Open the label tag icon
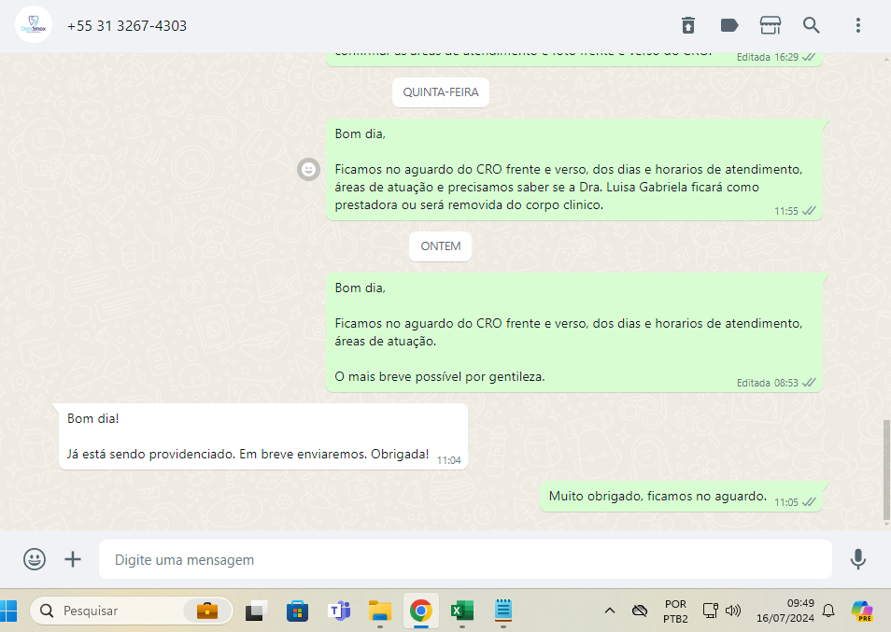891x632 pixels. click(729, 25)
